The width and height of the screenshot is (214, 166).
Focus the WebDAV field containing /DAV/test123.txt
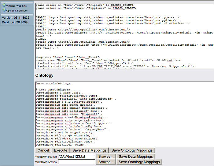click(76, 156)
